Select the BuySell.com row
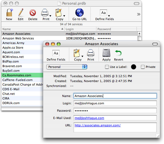 pos(22,71)
